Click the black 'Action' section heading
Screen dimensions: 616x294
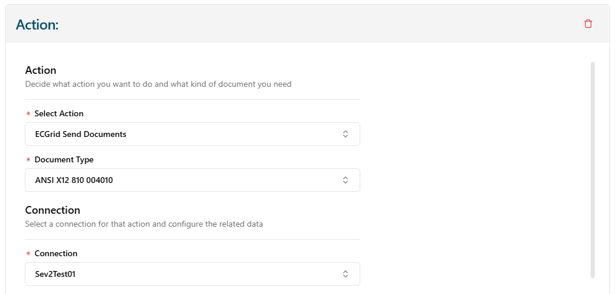point(41,70)
